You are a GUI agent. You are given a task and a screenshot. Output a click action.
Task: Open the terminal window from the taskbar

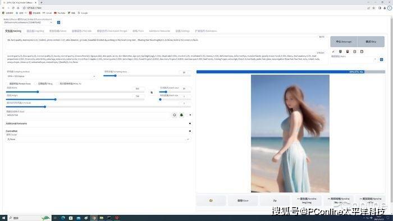coord(109,218)
